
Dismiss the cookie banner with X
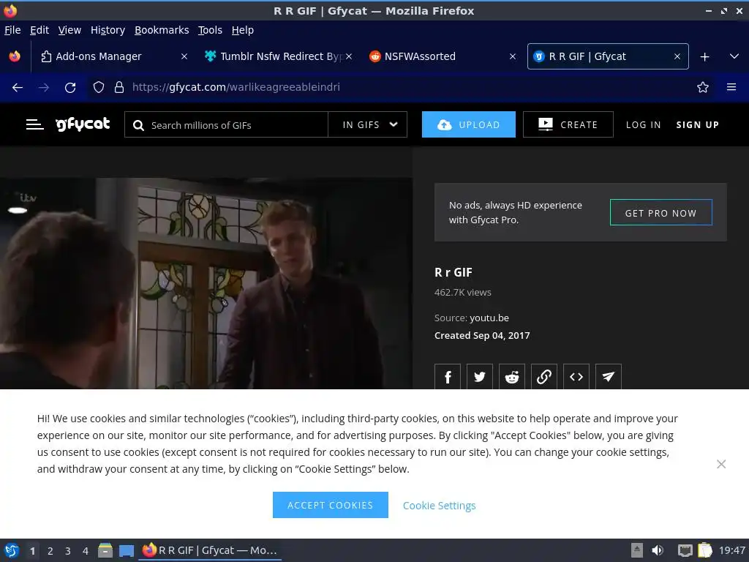coord(721,464)
